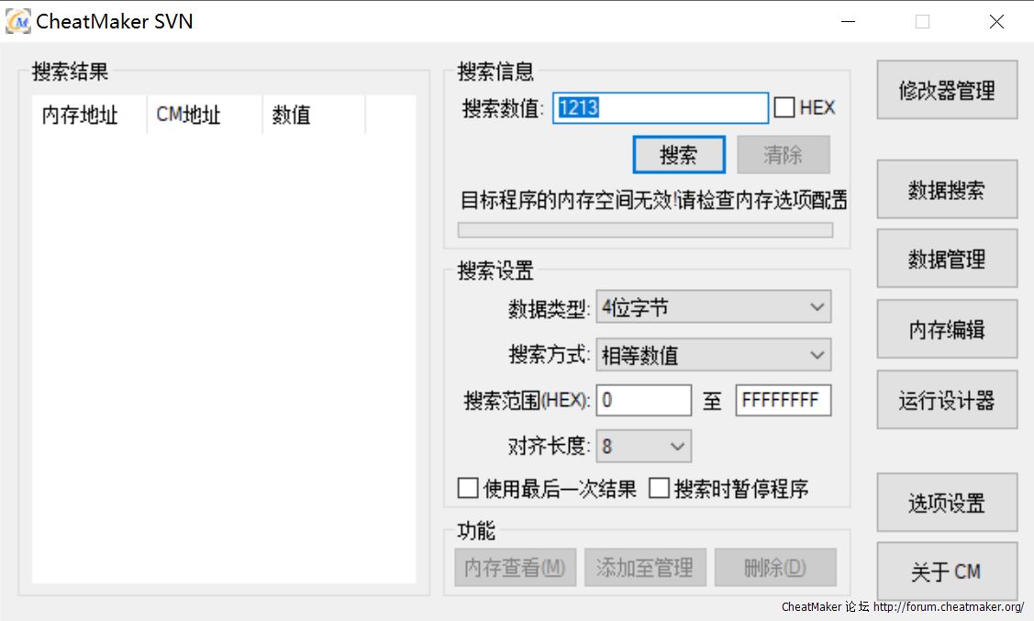Click the search range start field
This screenshot has width=1034, height=621.
[643, 401]
